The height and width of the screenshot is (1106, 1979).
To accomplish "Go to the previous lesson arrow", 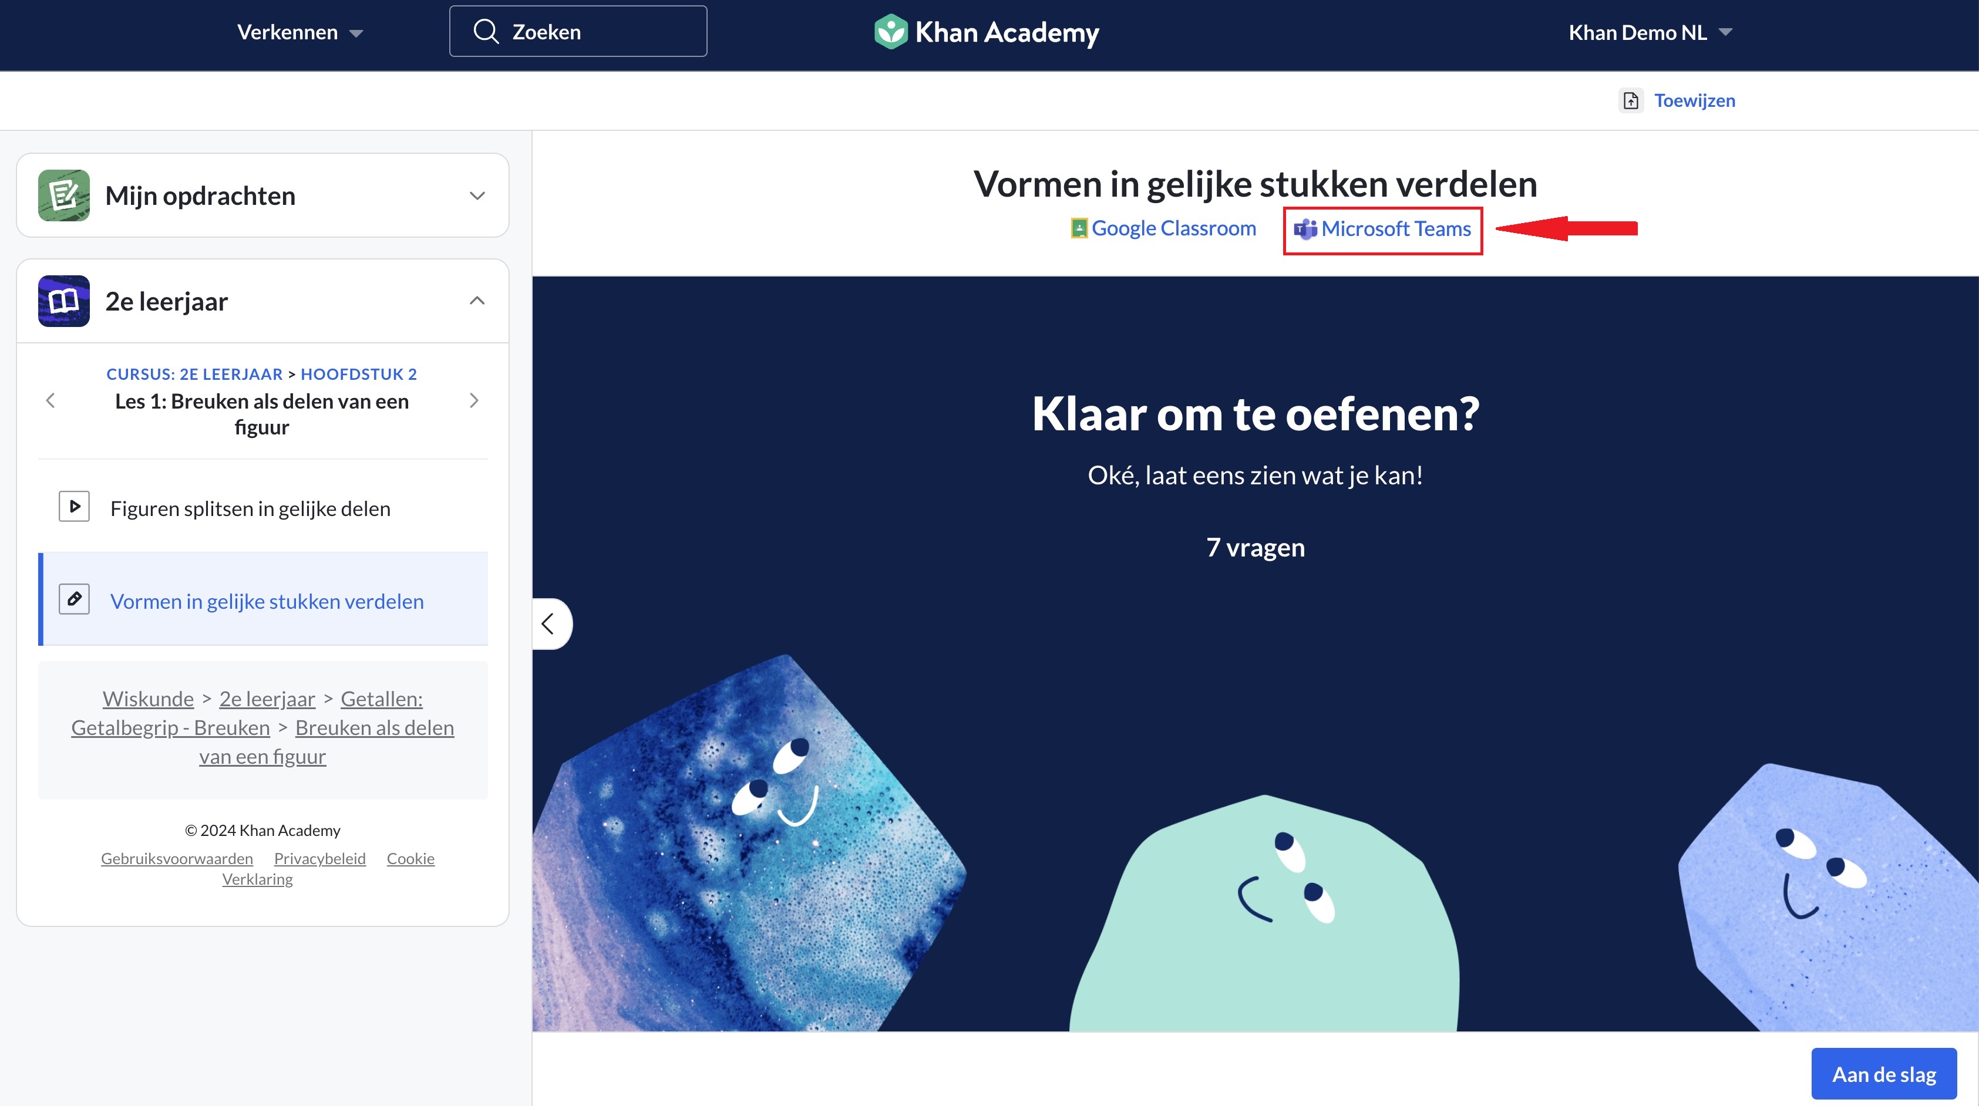I will 51,400.
